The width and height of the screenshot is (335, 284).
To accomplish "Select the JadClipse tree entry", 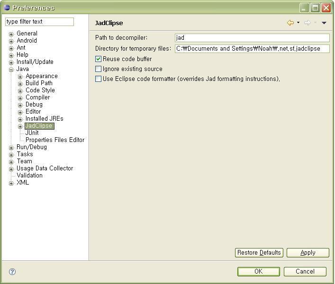I will pos(39,126).
